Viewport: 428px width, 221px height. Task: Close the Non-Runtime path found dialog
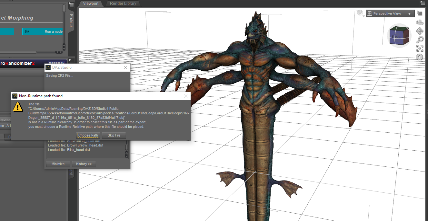(186, 96)
